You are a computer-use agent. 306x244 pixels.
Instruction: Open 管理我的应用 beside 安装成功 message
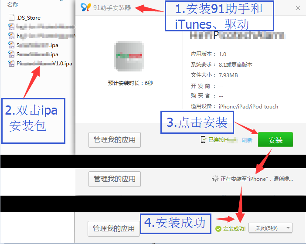click(114, 228)
